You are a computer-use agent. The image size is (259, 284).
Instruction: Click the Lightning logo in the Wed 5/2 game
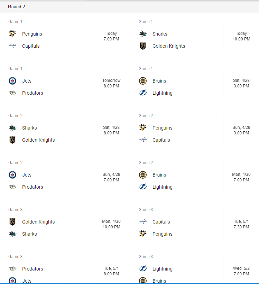[x=143, y=268]
